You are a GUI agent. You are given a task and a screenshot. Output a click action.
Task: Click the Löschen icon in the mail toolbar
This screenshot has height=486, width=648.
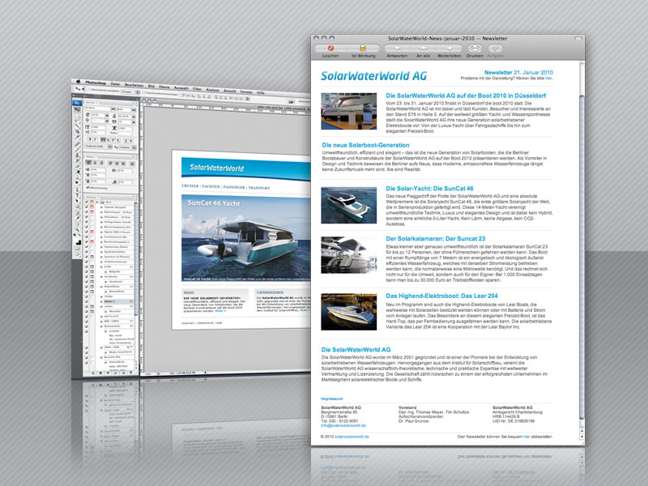click(x=330, y=49)
